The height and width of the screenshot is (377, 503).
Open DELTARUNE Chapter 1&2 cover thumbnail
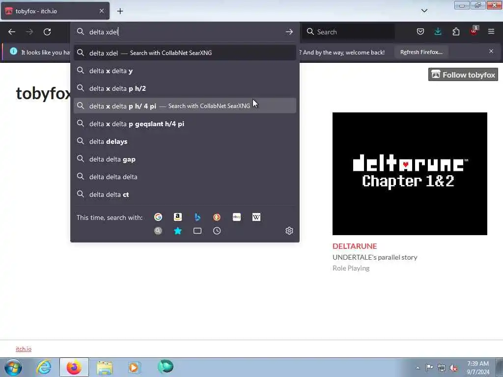point(410,173)
